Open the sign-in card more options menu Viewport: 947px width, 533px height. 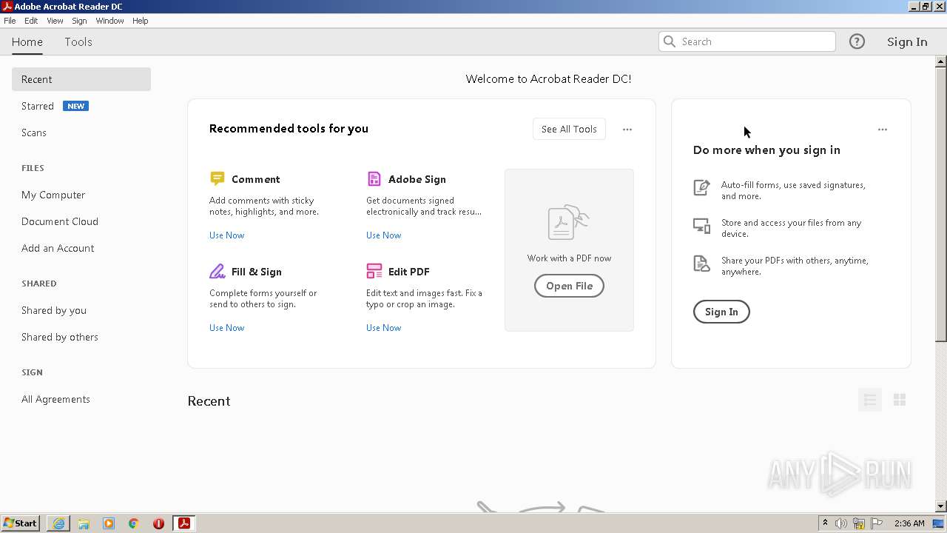[x=883, y=130]
